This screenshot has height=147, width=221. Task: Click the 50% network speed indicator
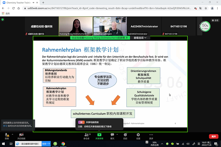(205, 26)
